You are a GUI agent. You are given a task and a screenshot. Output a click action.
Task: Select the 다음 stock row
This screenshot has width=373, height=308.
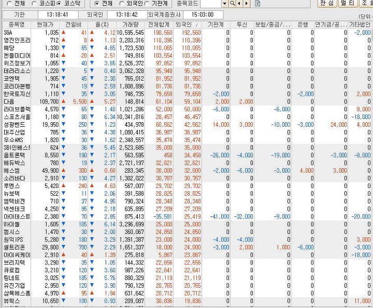pyautogui.click(x=187, y=101)
